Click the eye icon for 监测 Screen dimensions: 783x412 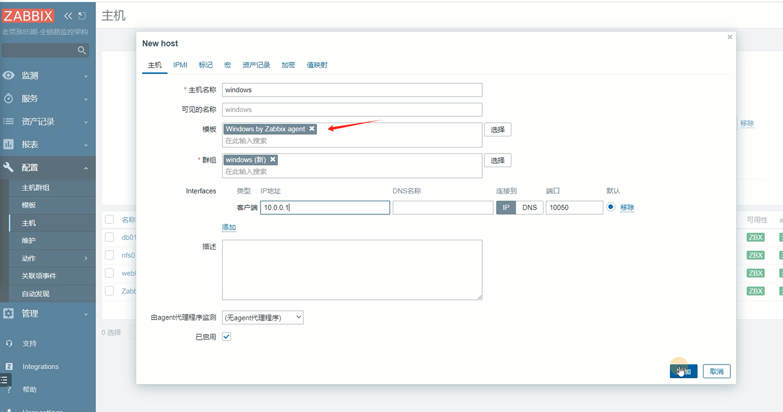point(9,75)
